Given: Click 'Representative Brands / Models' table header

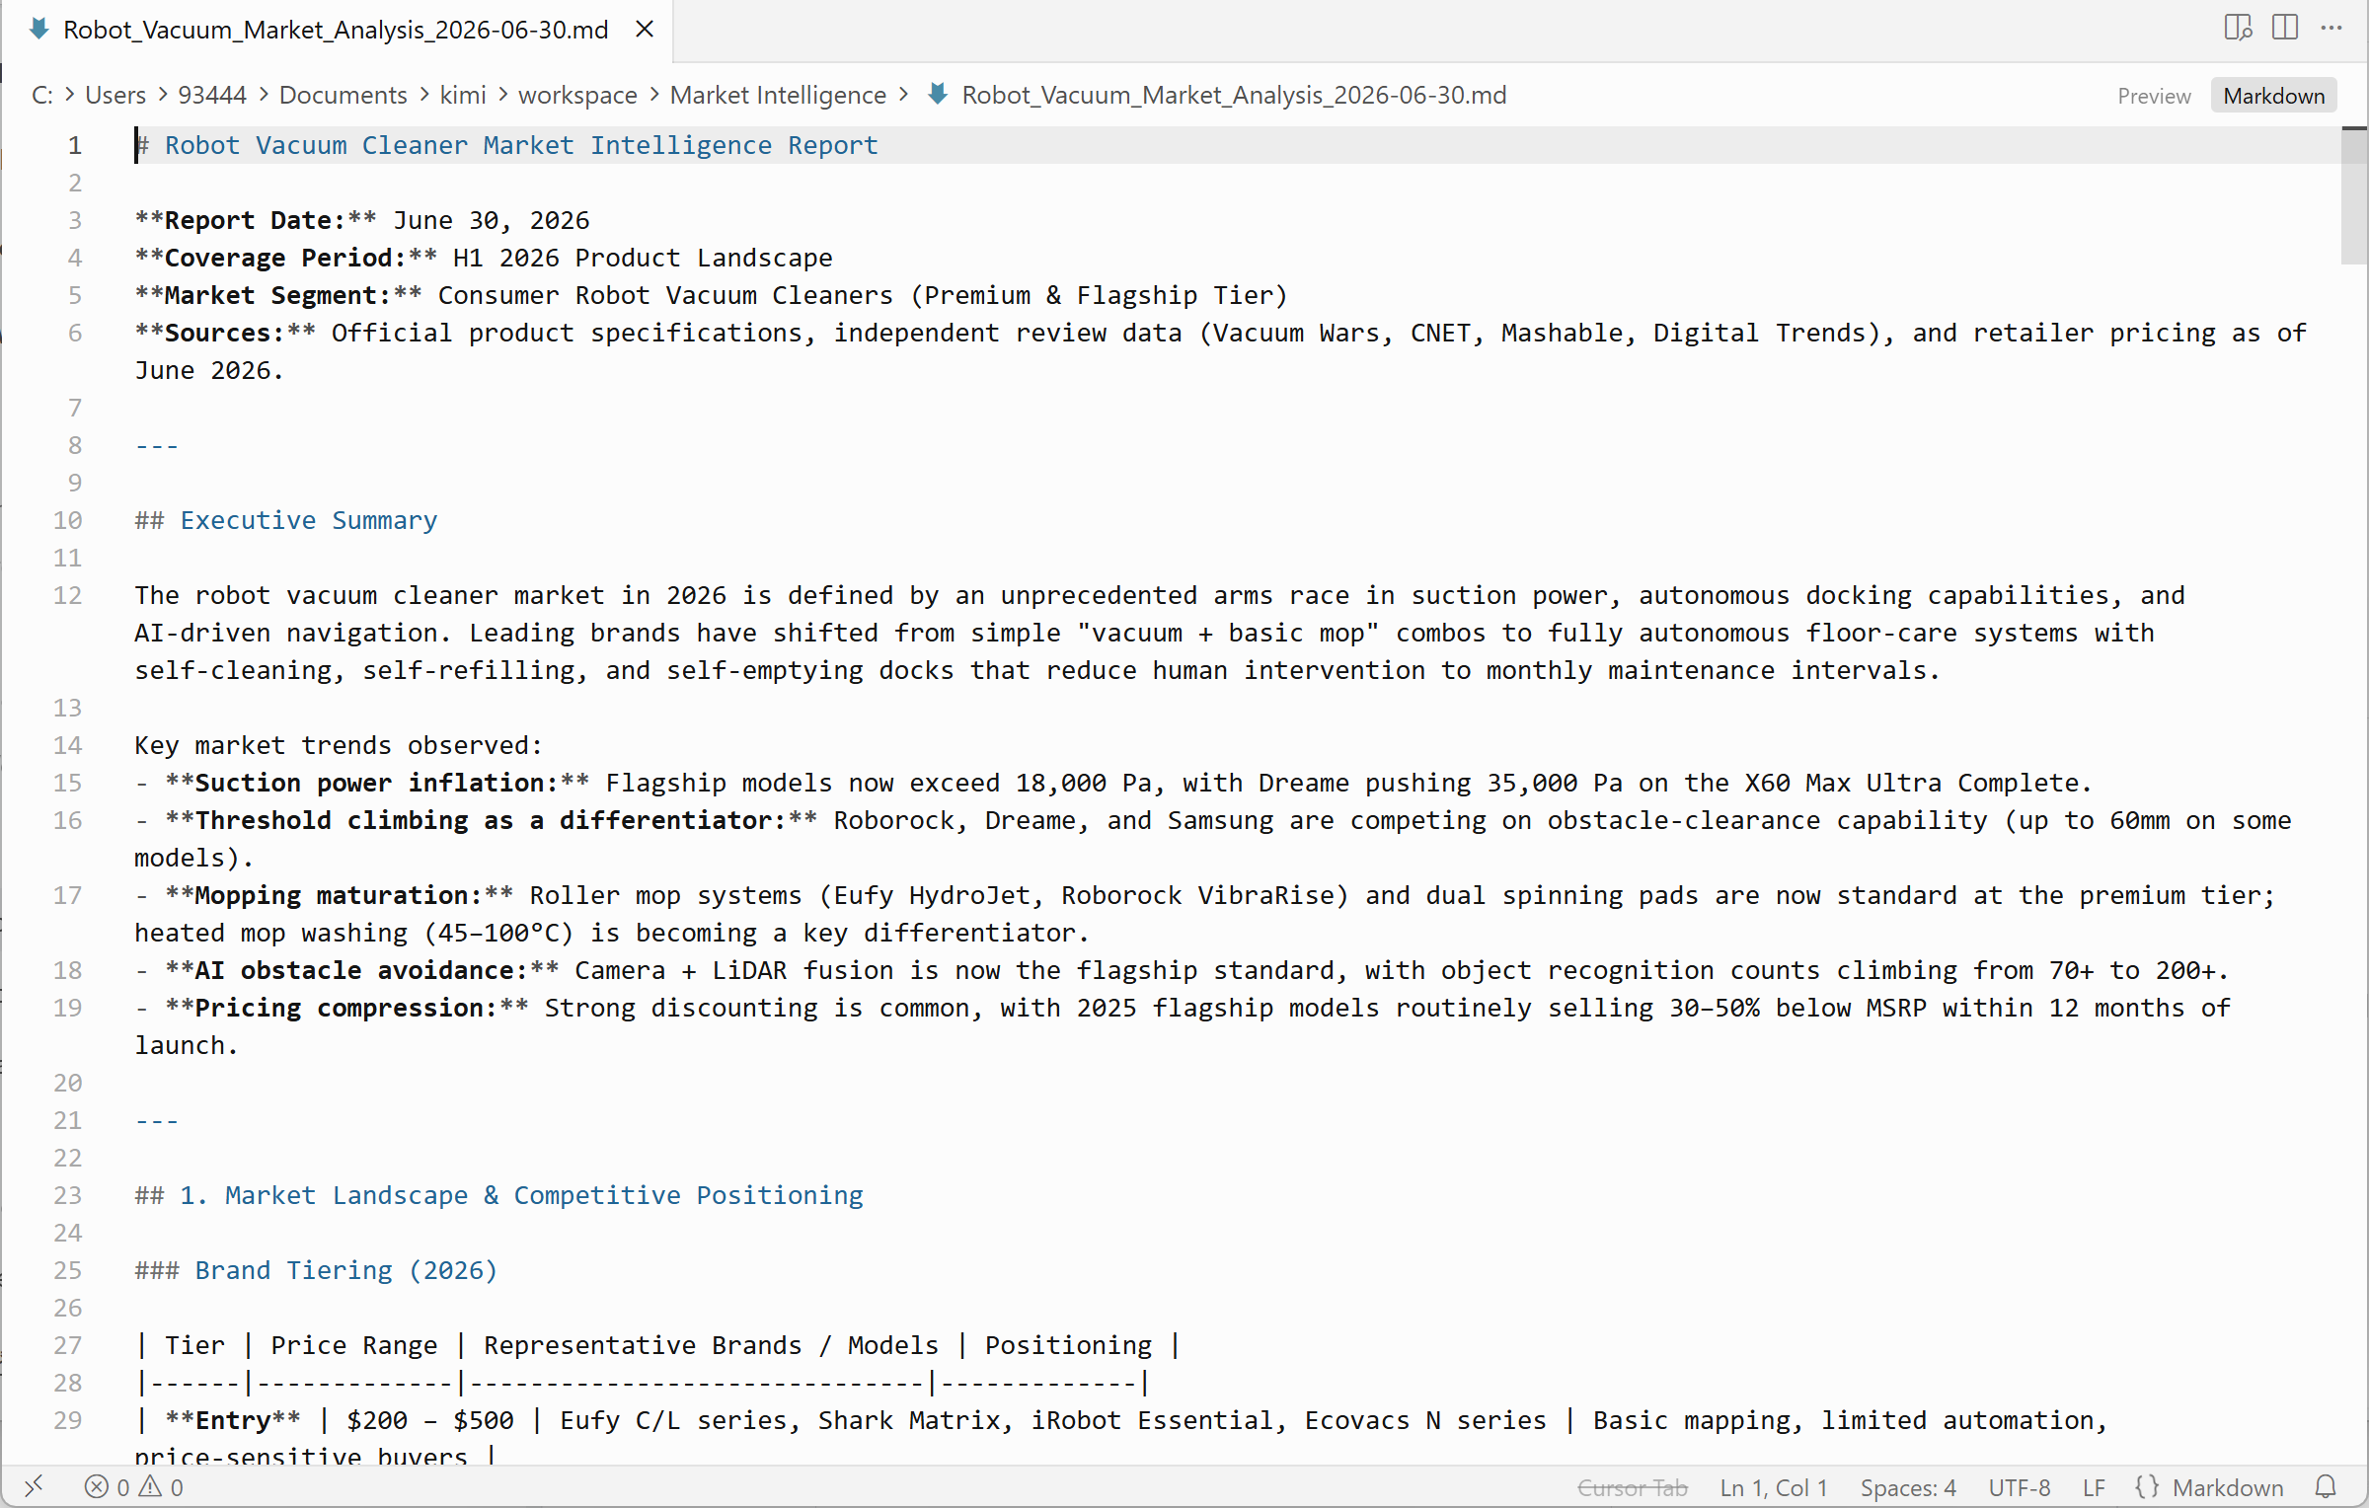Looking at the screenshot, I should (711, 1345).
